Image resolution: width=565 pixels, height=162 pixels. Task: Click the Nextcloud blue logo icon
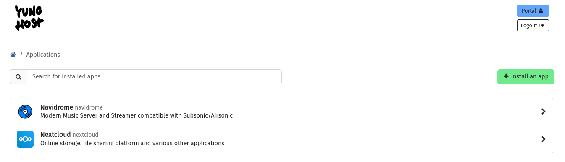(x=25, y=139)
